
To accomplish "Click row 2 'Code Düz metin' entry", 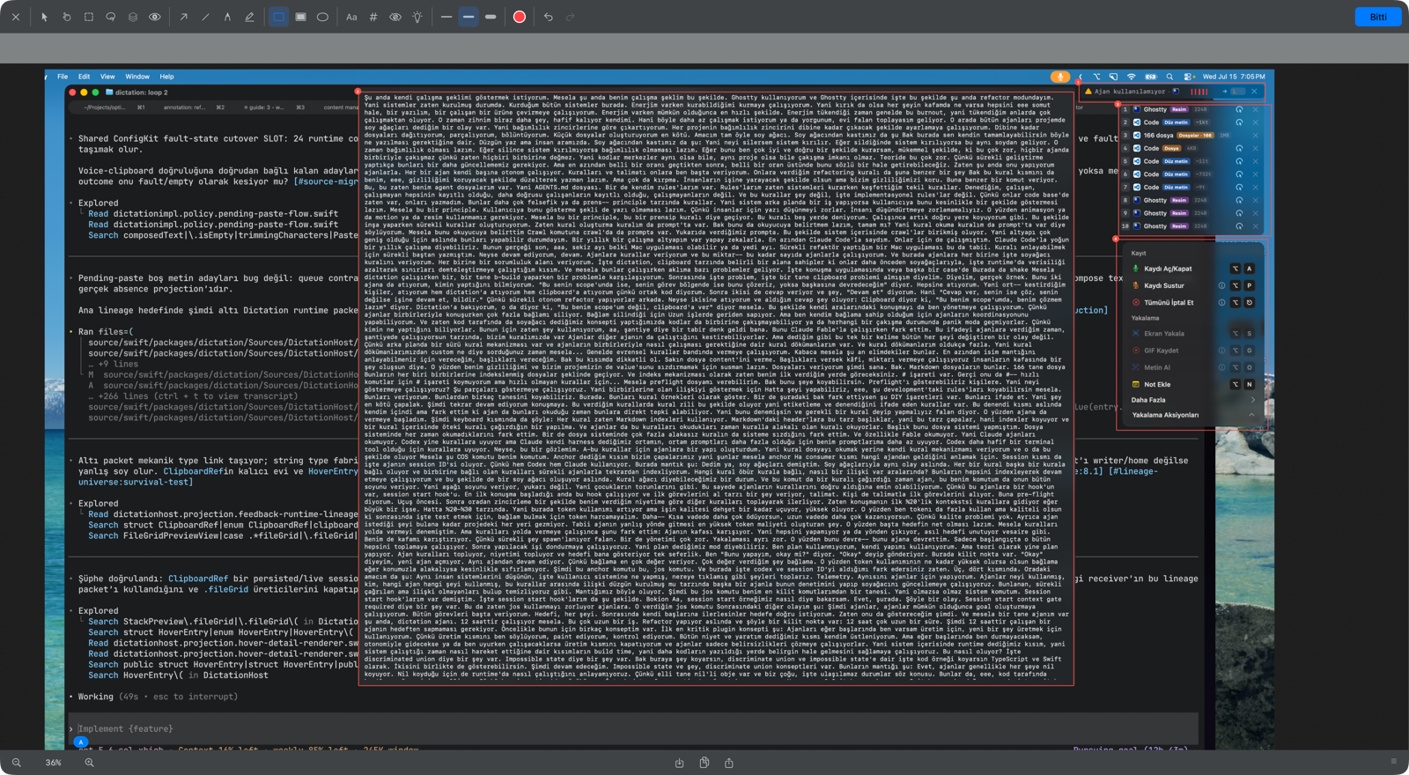I will tap(1191, 122).
